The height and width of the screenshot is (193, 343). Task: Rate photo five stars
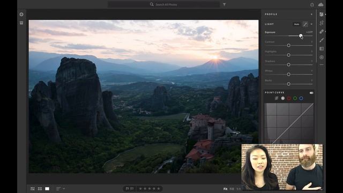click(x=159, y=188)
